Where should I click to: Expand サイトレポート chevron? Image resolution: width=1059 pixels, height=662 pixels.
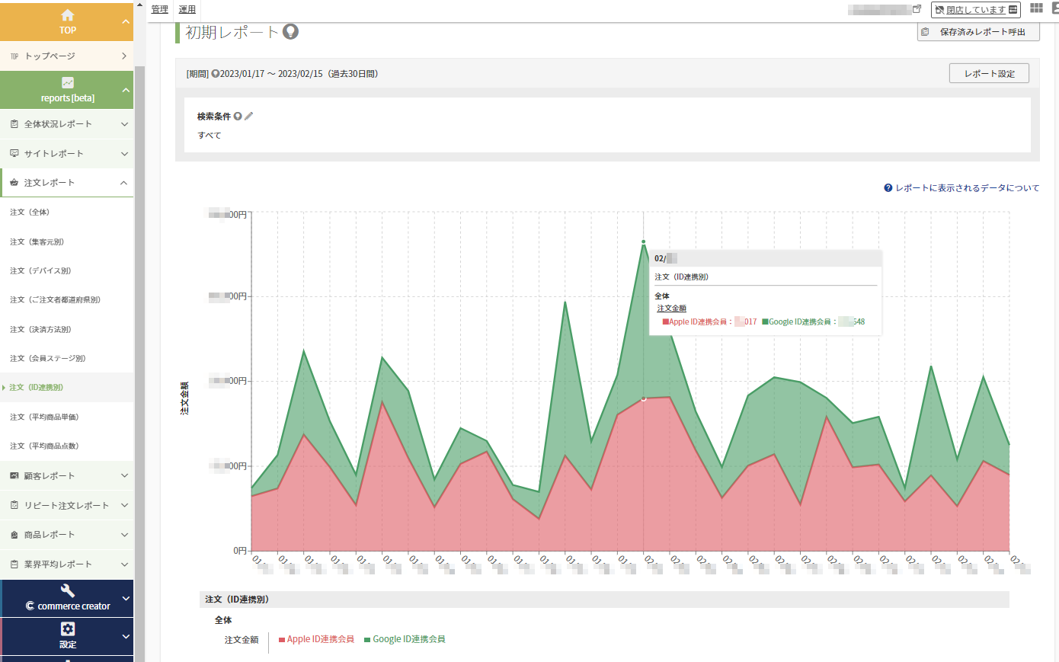click(124, 154)
